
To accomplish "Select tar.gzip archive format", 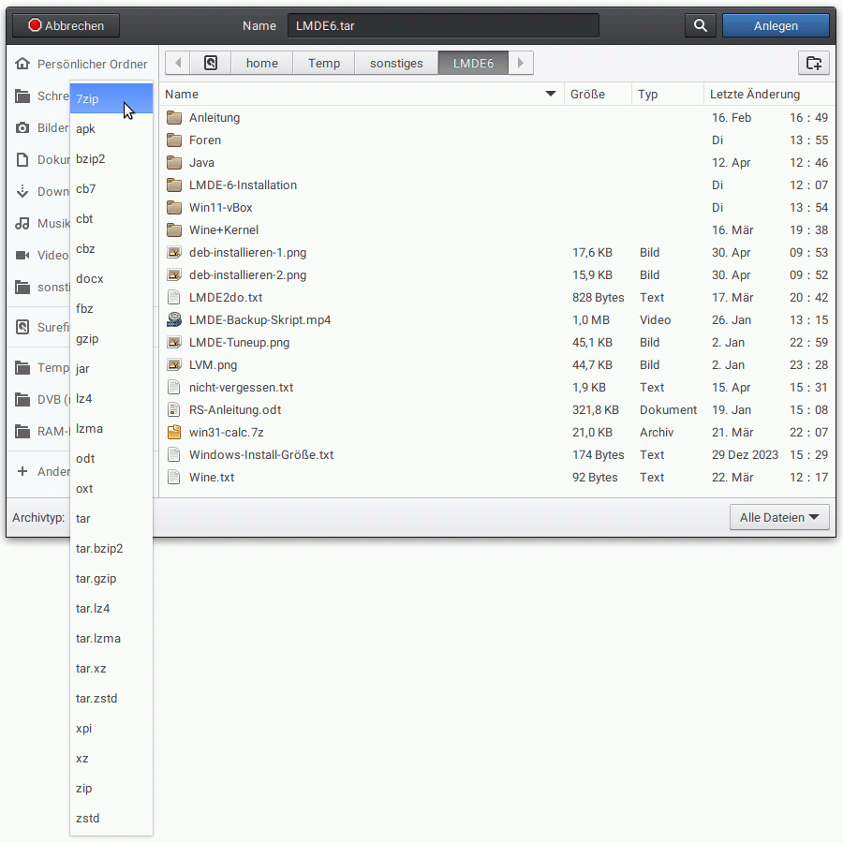I will click(x=111, y=579).
